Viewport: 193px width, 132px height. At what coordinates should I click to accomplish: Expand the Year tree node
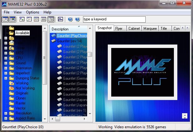(6, 43)
